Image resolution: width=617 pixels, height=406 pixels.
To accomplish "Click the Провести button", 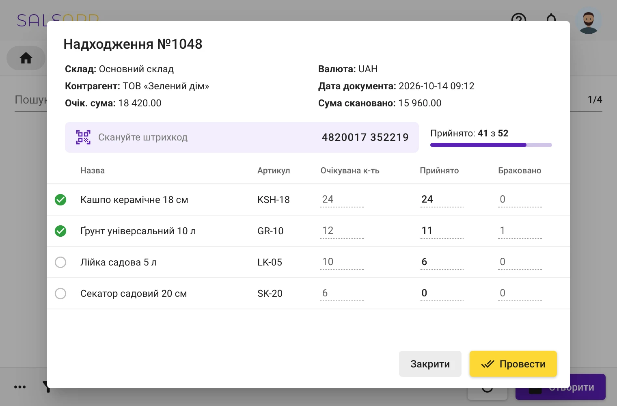I will (x=513, y=364).
